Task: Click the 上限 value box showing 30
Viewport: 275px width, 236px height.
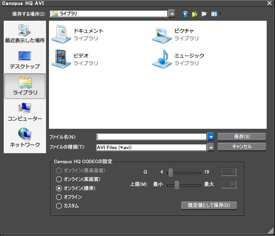Action: coord(229,184)
